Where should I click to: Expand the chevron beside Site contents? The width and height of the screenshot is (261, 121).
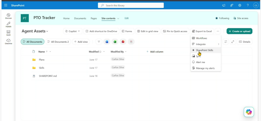pos(118,18)
